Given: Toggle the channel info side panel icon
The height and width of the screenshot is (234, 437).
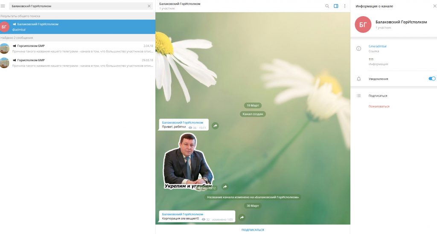Looking at the screenshot, I should 336,6.
